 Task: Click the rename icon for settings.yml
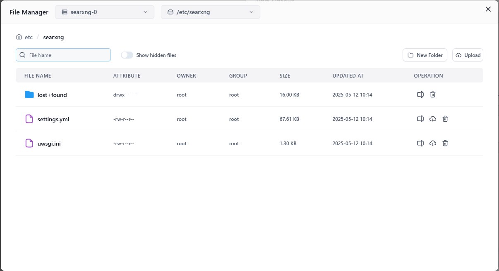click(x=420, y=119)
